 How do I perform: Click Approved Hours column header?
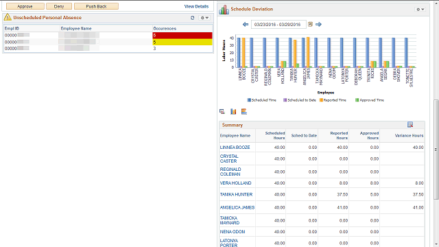point(369,136)
